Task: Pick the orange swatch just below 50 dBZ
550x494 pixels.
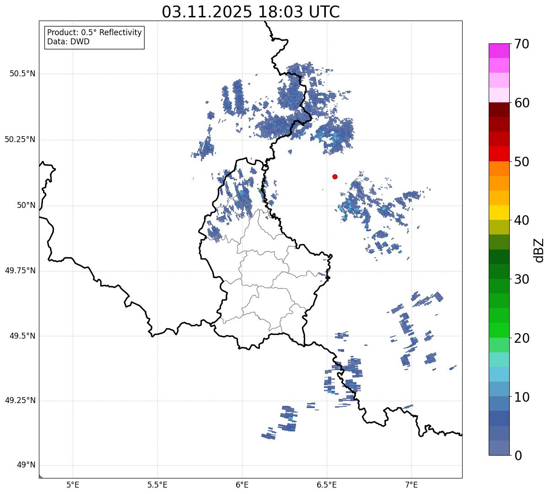Action: (499, 169)
